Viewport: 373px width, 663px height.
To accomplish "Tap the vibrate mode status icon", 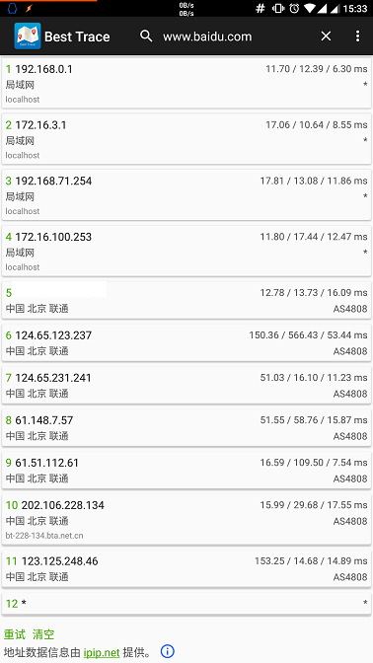I will click(x=278, y=8).
